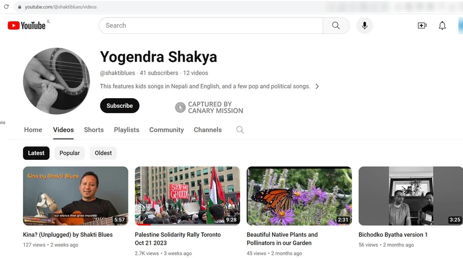
Task: Click the 41 subscribers text
Action: tap(159, 73)
